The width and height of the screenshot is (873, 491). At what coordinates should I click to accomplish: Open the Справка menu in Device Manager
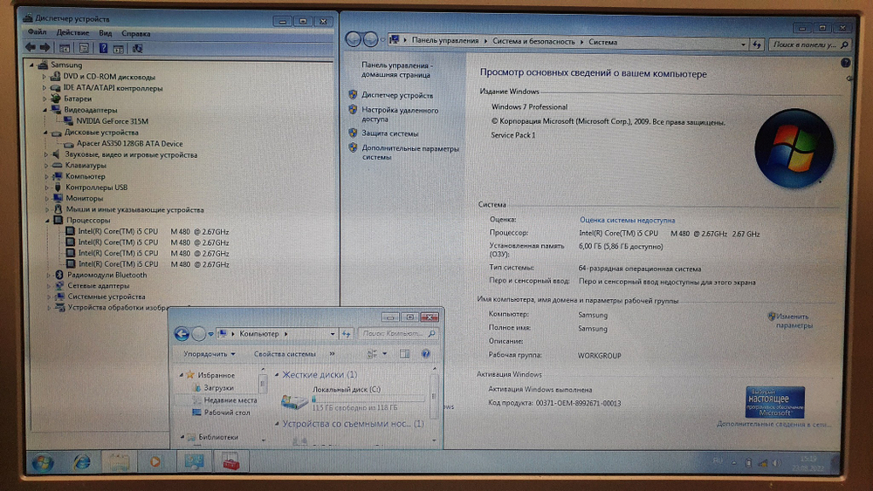click(x=136, y=33)
